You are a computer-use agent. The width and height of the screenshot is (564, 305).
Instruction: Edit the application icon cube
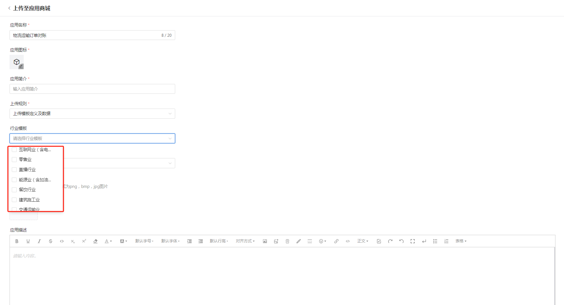(17, 62)
